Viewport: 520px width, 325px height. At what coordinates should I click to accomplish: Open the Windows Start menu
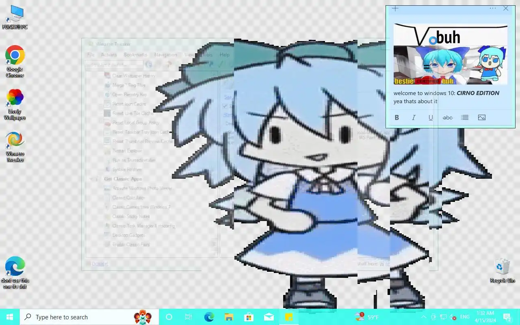[10, 317]
